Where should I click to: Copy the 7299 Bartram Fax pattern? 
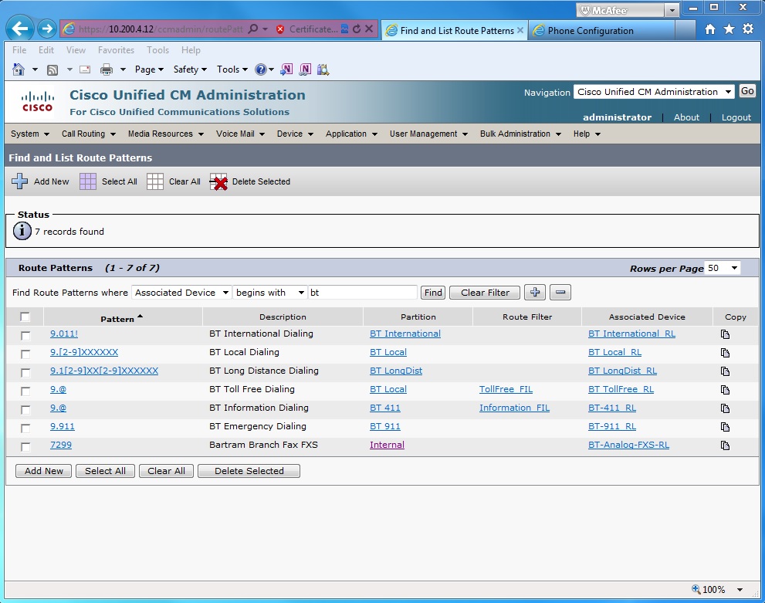pyautogui.click(x=726, y=445)
